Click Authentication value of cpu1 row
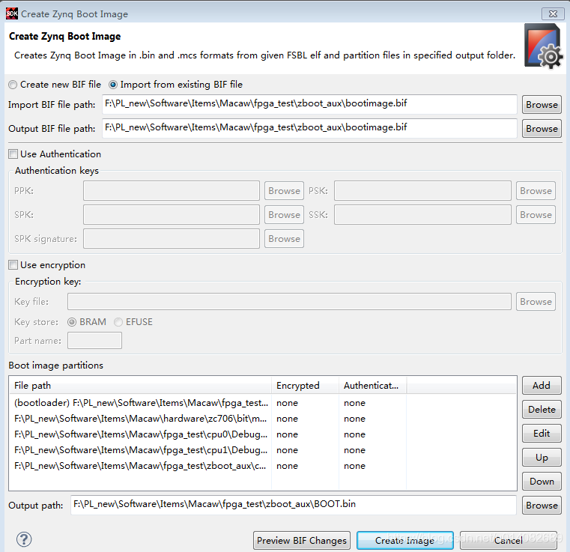 click(x=355, y=450)
